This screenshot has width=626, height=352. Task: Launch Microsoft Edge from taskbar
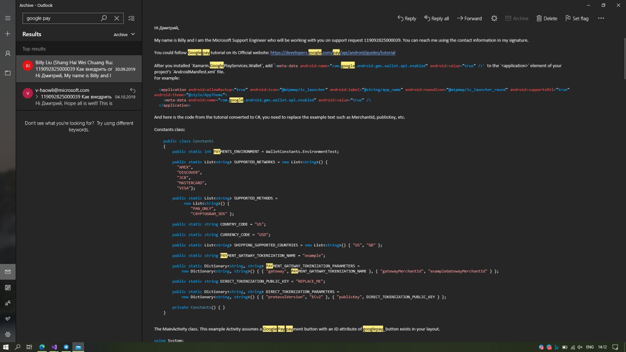tap(42, 347)
